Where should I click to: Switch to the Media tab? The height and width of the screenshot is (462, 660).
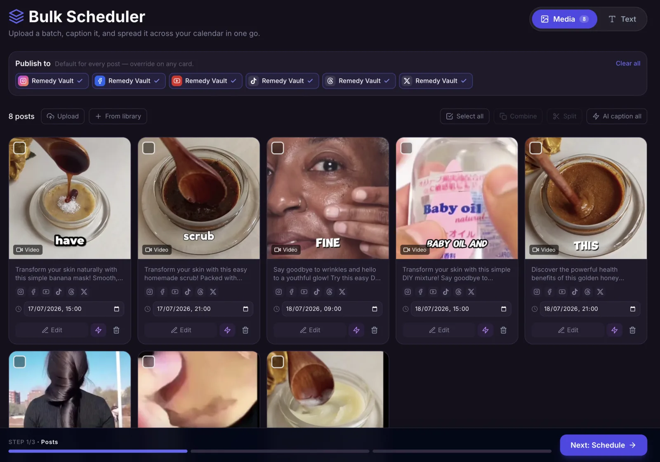564,19
